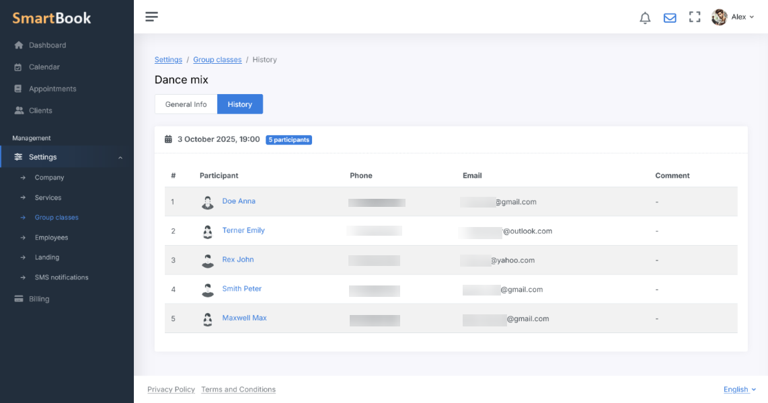Viewport: 768px width, 403px height.
Task: Open Terner Emily's participant profile
Action: (x=243, y=230)
